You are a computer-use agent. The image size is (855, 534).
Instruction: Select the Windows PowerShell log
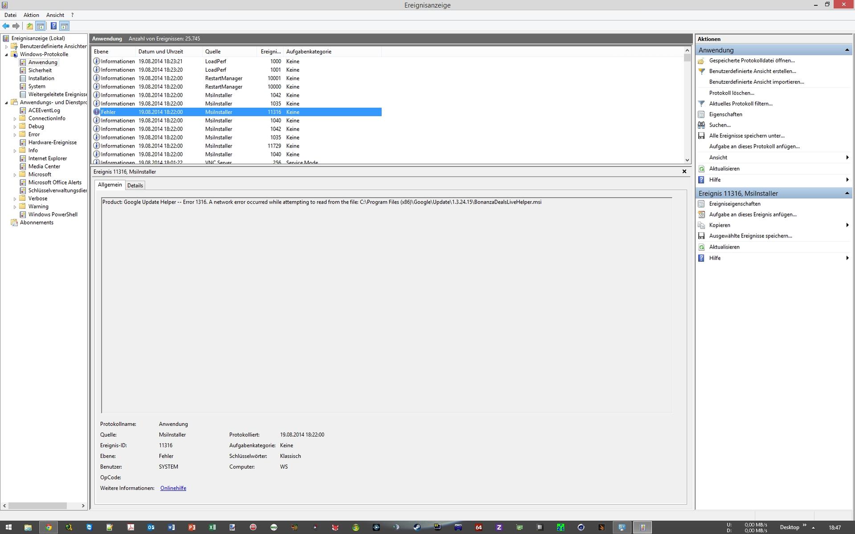(53, 215)
